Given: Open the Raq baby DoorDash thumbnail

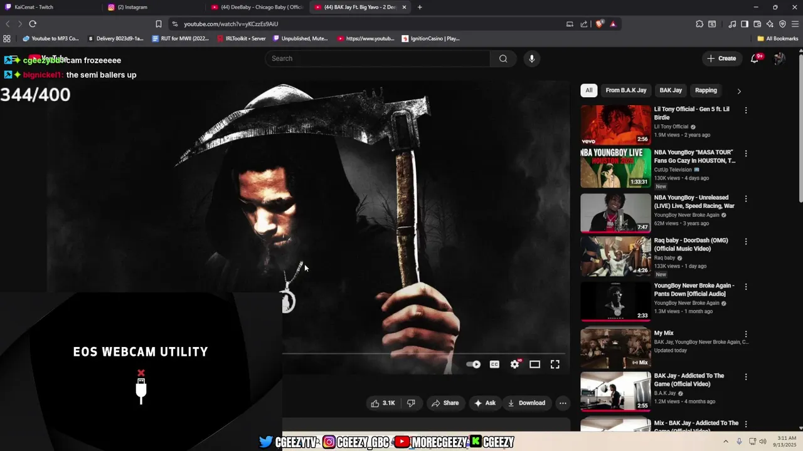Looking at the screenshot, I should click(x=615, y=256).
